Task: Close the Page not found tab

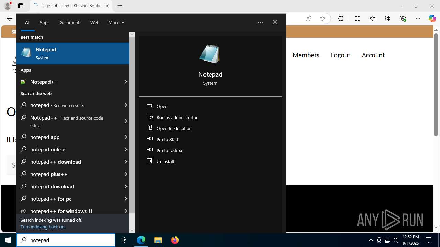Action: [107, 6]
